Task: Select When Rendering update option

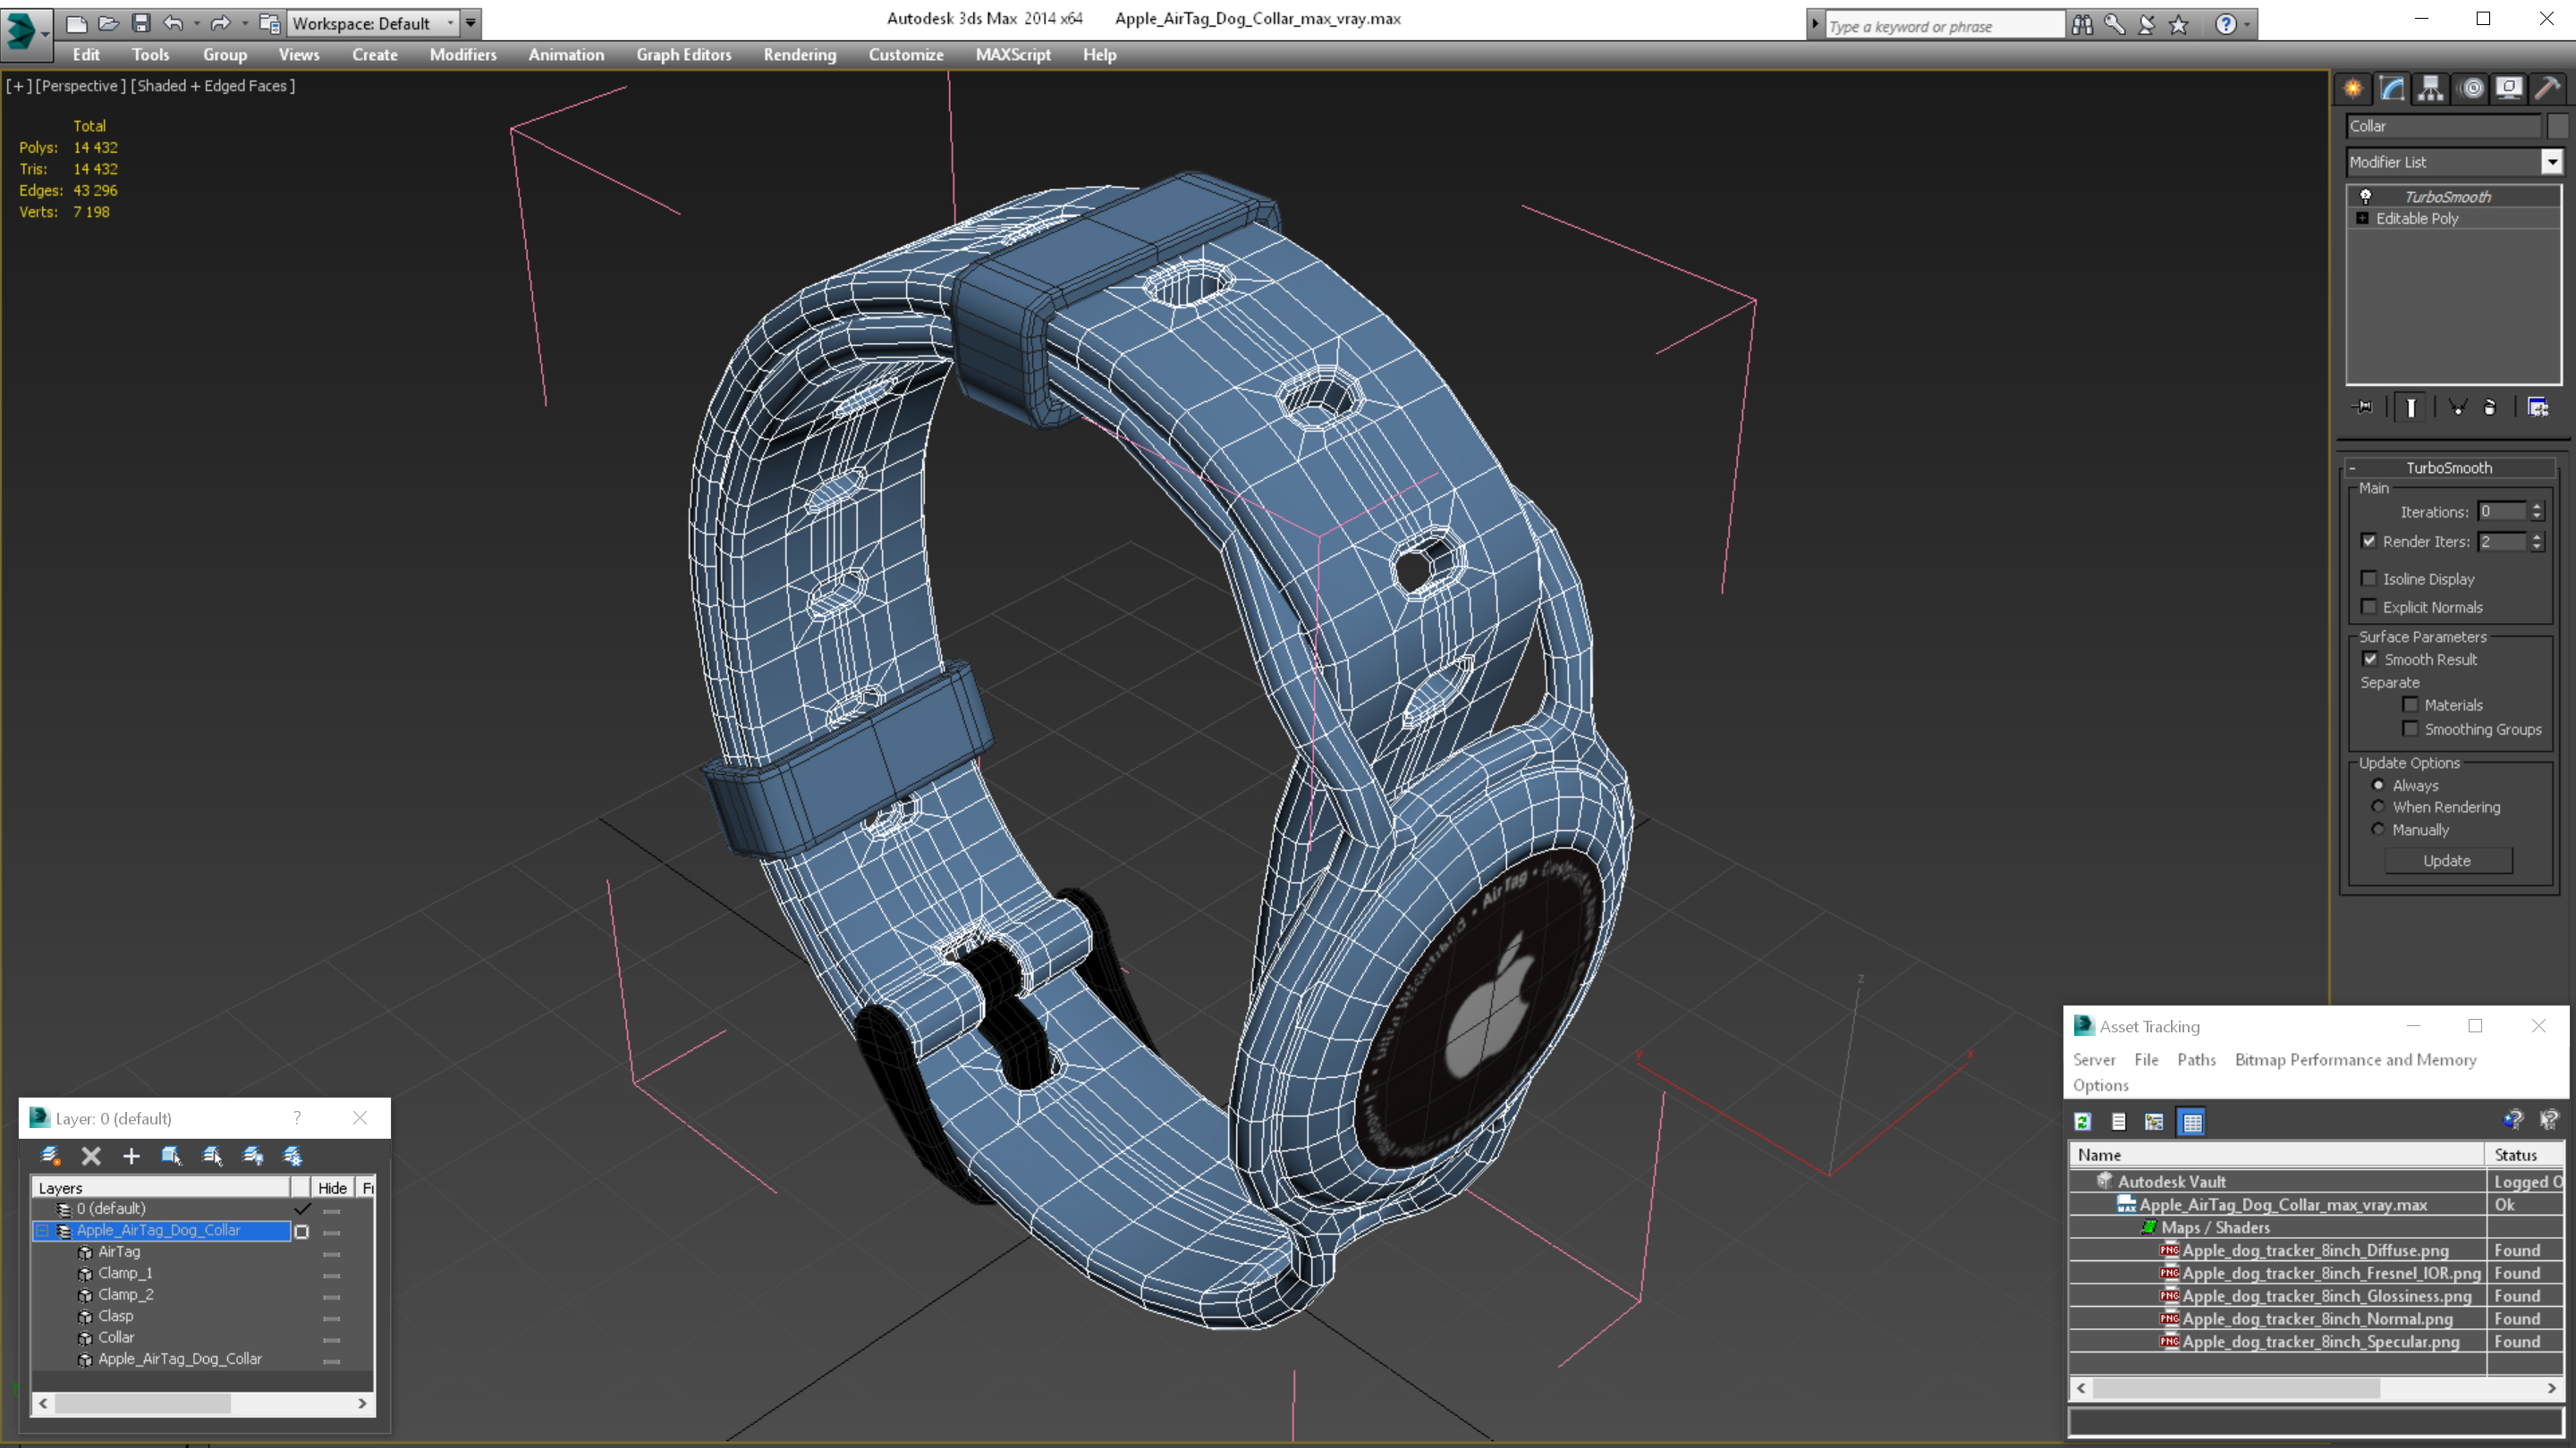Action: (x=2378, y=807)
